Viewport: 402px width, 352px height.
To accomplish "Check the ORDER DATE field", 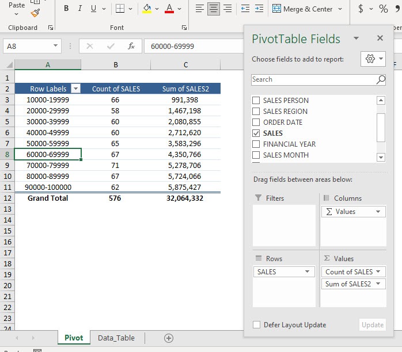I will click(256, 122).
